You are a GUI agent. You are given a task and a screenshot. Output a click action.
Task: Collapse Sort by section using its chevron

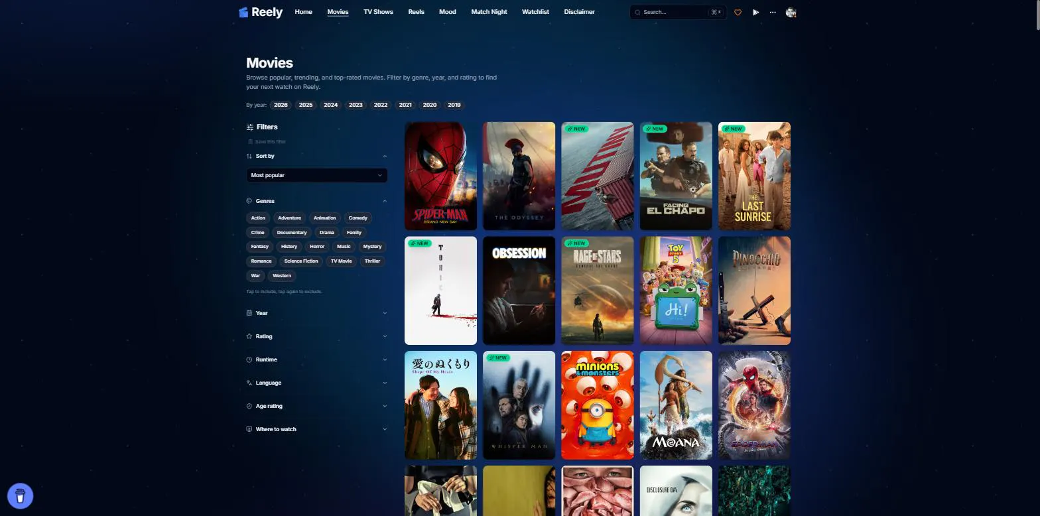tap(385, 156)
